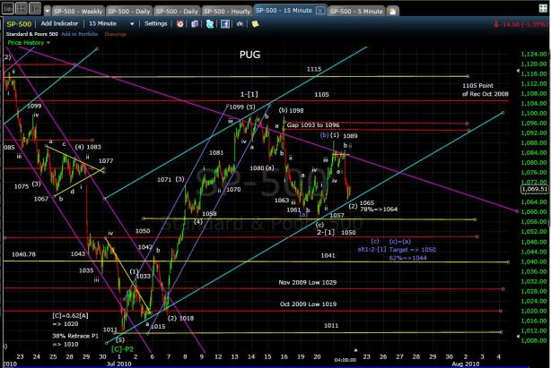Grab endpoint handle of Oct 2009 Low line

501,311
